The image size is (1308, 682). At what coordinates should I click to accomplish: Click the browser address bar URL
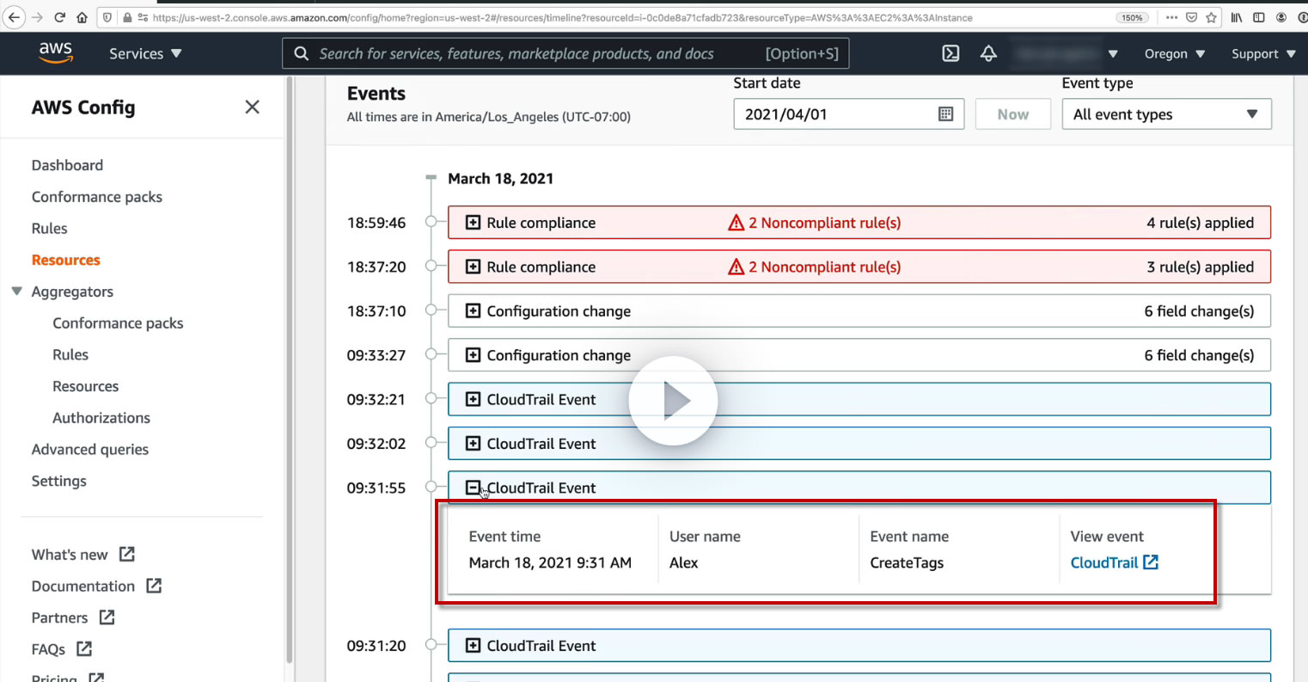(563, 17)
